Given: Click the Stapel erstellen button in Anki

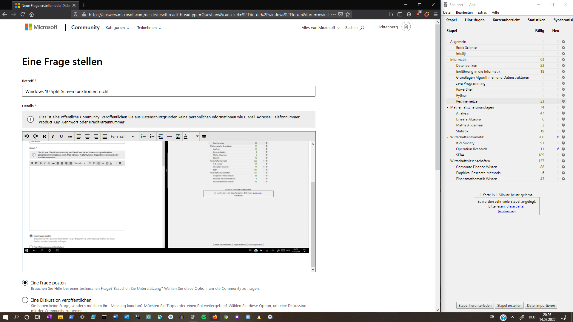Looking at the screenshot, I should (x=509, y=306).
